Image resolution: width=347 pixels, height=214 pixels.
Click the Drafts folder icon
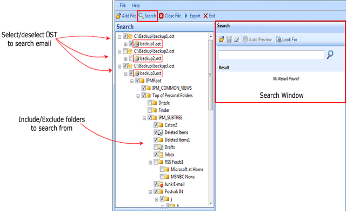pyautogui.click(x=161, y=147)
